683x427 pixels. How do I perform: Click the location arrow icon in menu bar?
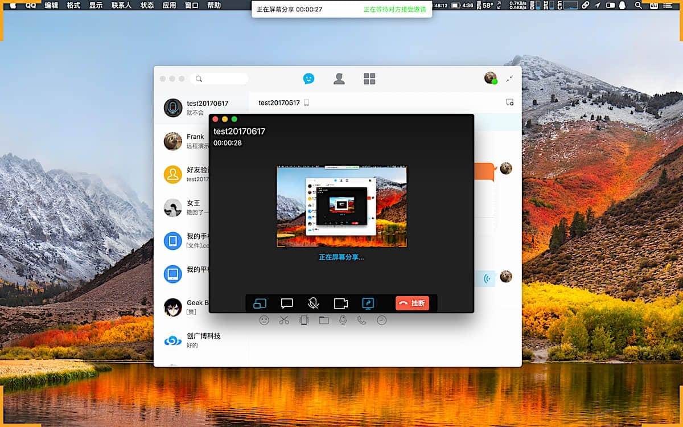[x=597, y=5]
